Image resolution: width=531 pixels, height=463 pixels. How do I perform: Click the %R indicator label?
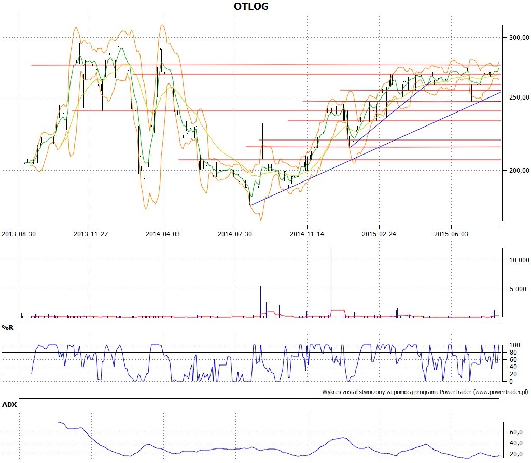(x=7, y=328)
